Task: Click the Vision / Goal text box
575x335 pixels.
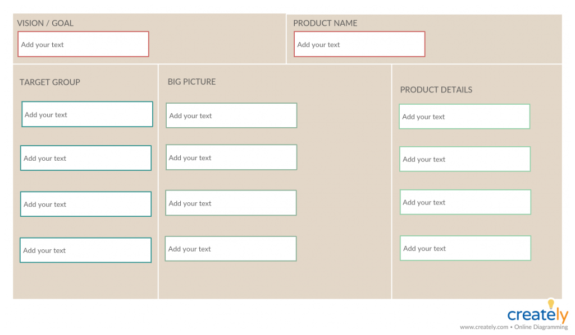Action: (x=83, y=44)
